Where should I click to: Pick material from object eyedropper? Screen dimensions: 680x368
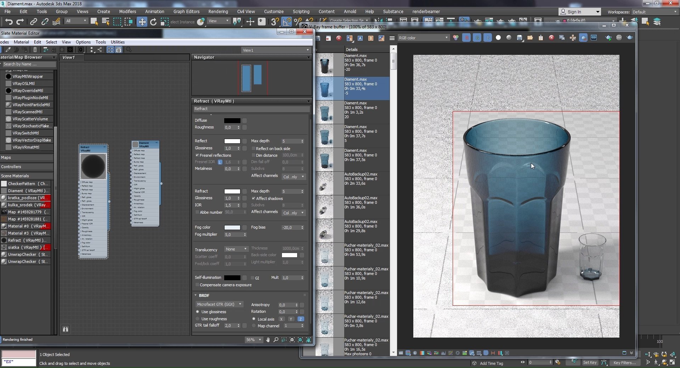pos(8,50)
